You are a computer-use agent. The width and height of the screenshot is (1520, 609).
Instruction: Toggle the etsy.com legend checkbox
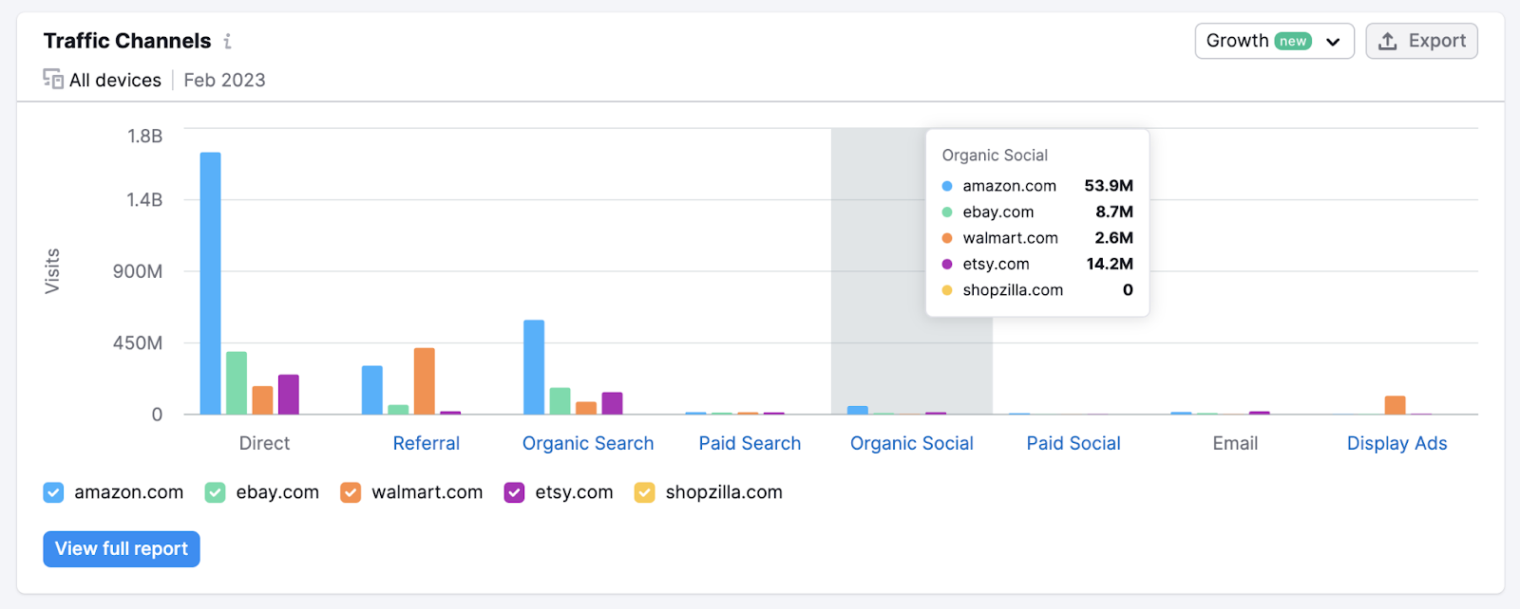click(x=514, y=492)
